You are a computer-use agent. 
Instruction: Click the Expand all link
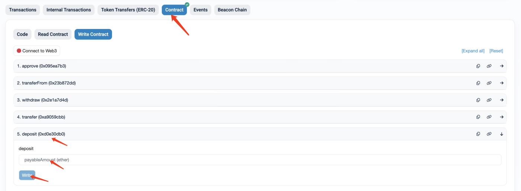[x=473, y=51]
